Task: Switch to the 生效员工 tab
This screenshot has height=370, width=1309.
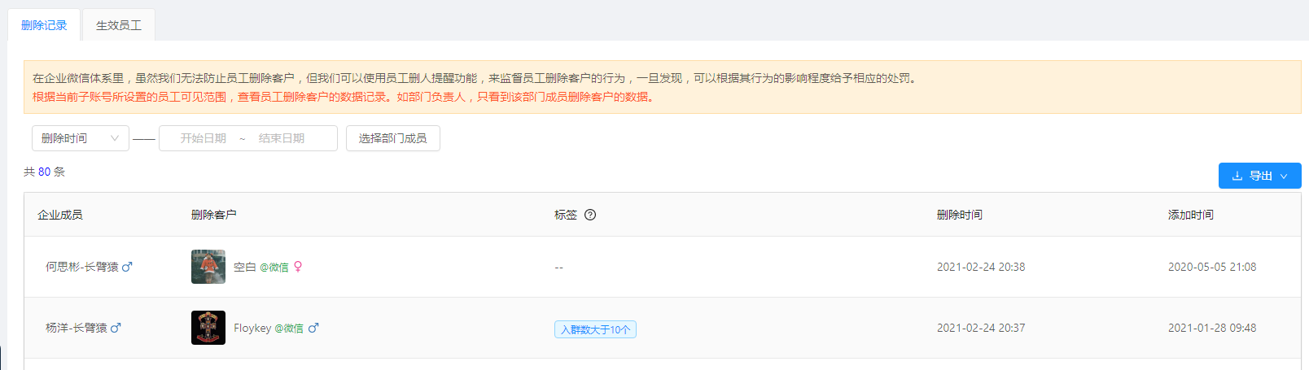Action: 119,25
